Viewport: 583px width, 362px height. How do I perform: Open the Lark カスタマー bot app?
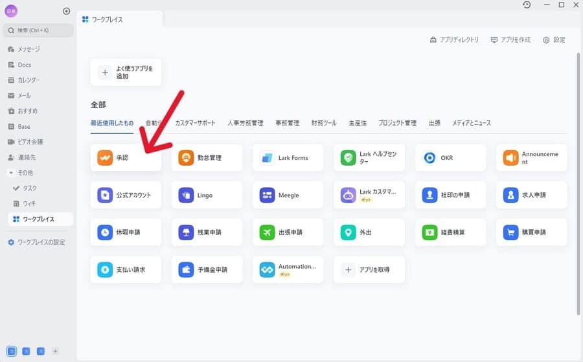click(x=369, y=195)
